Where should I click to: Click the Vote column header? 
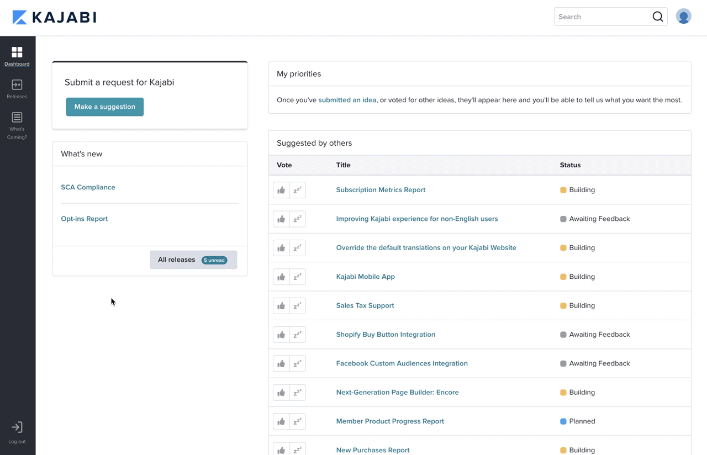(x=284, y=165)
